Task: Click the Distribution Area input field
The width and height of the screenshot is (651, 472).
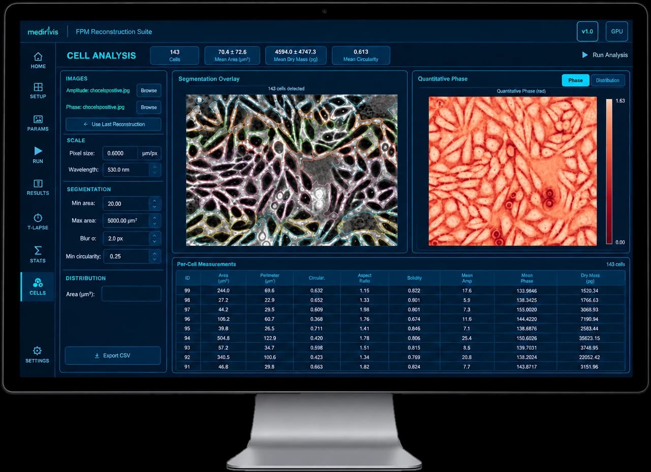Action: point(131,294)
